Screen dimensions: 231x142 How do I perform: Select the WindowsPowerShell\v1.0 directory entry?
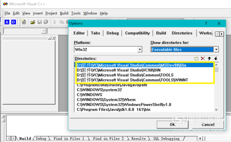[124, 105]
